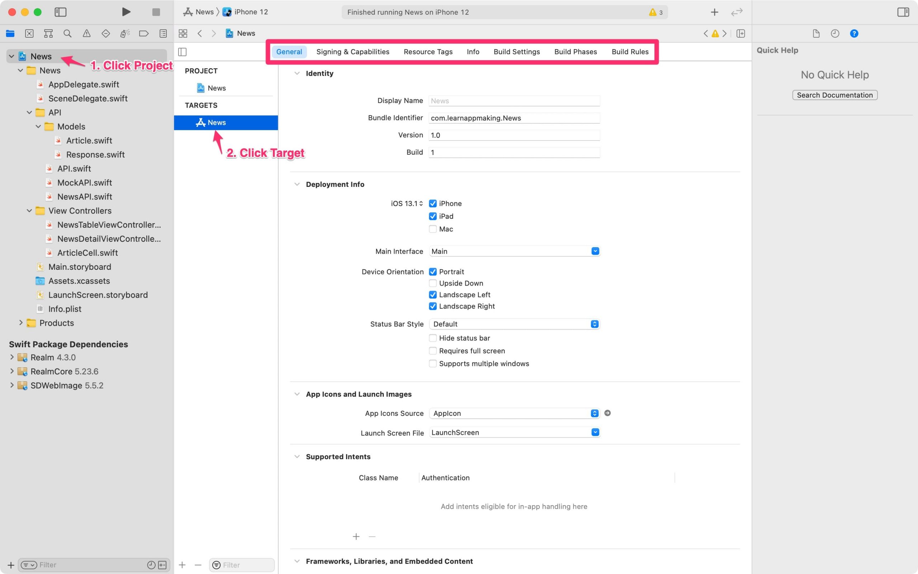Toggle Portrait orientation checkbox
918x574 pixels.
pyautogui.click(x=432, y=272)
